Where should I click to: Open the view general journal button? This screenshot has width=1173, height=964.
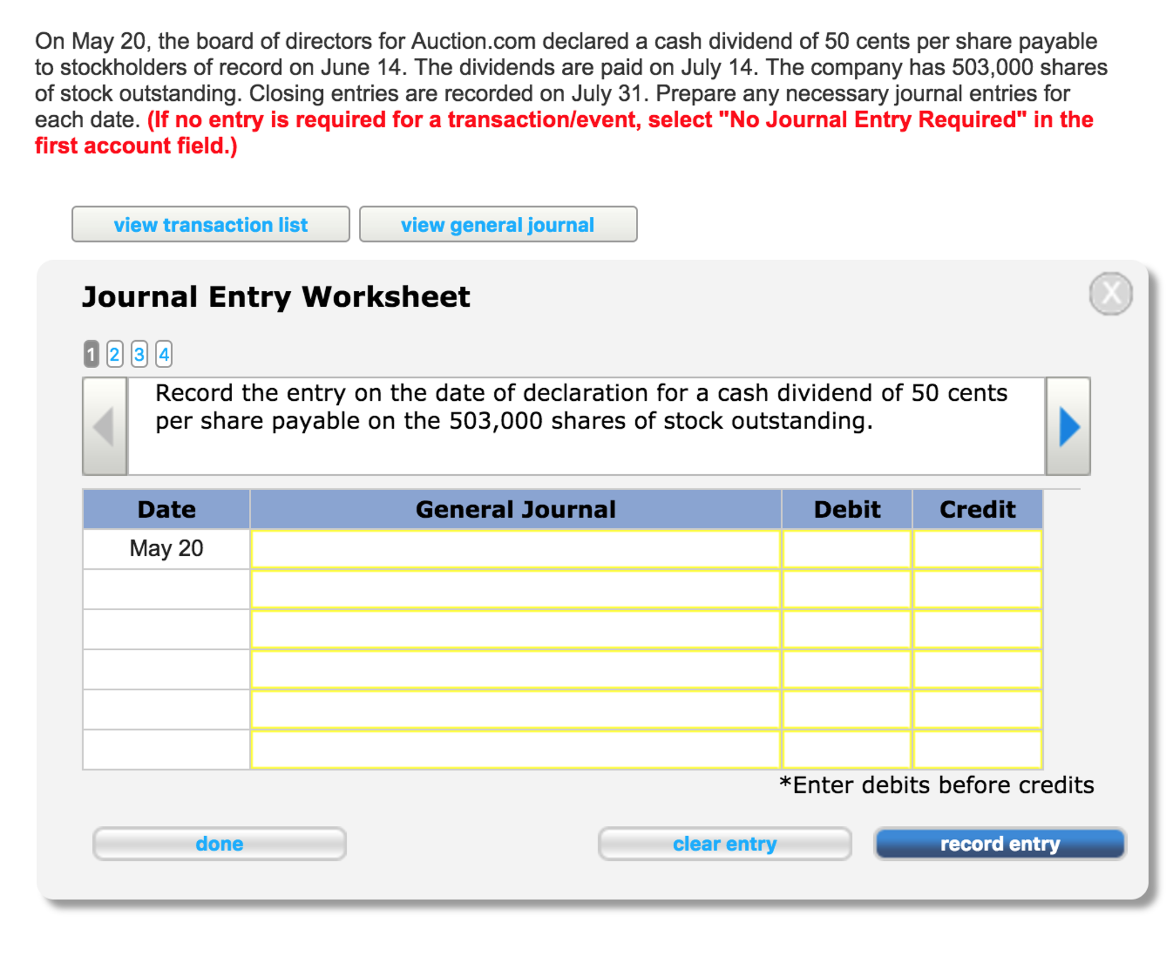coord(497,224)
